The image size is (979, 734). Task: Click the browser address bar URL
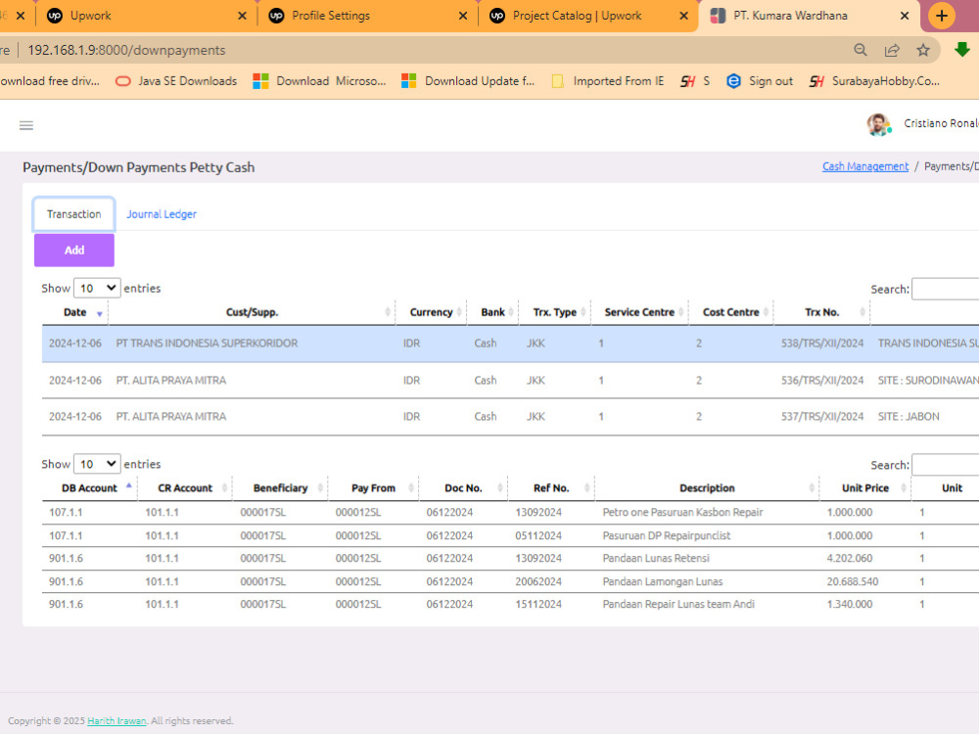tap(126, 50)
